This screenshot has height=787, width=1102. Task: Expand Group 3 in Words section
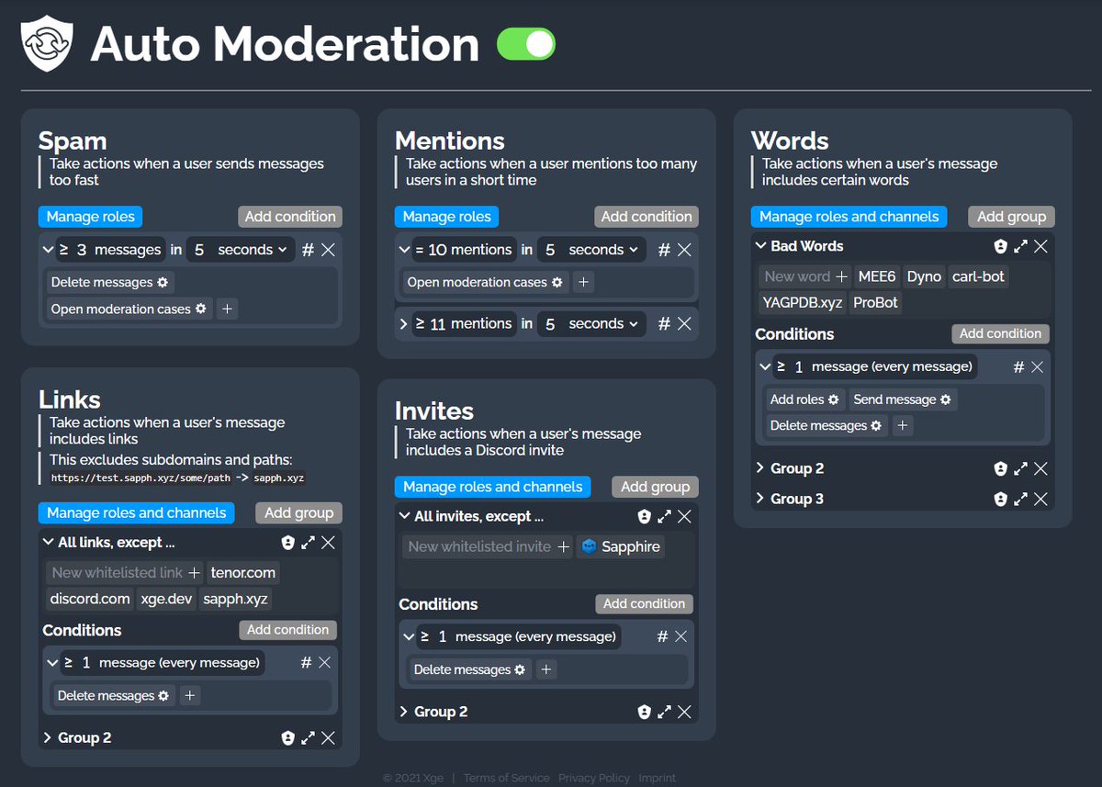(760, 499)
